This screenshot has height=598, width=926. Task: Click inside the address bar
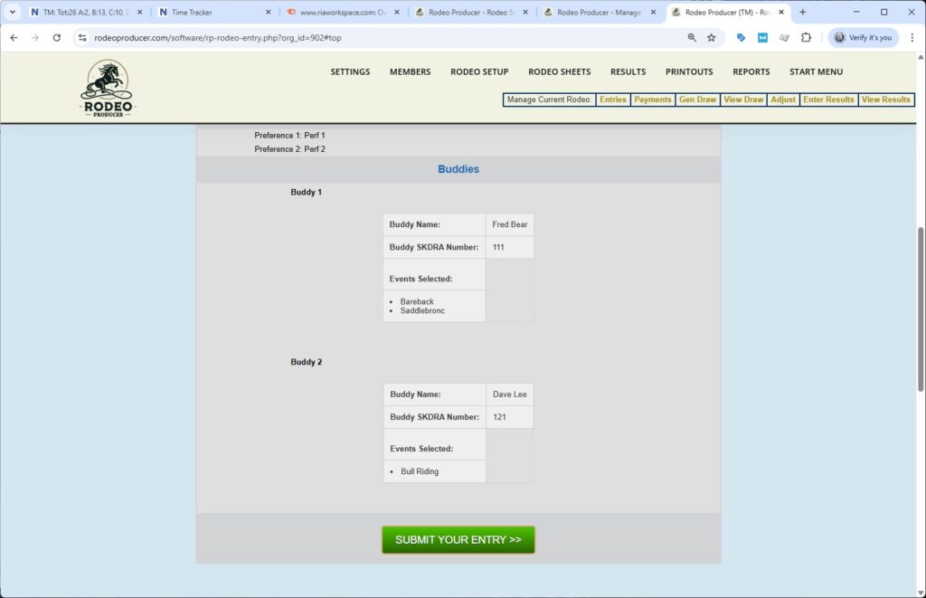271,38
